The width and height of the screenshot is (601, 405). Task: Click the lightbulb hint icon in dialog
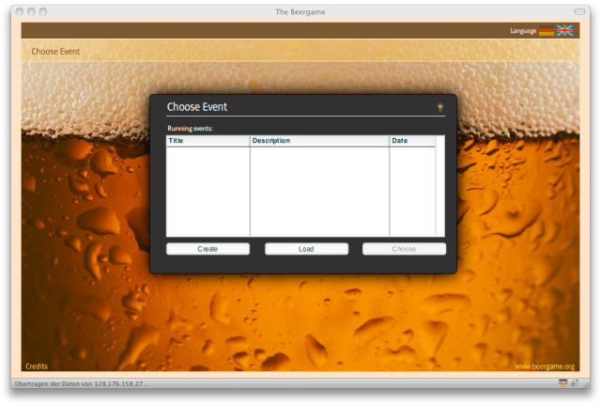point(439,108)
